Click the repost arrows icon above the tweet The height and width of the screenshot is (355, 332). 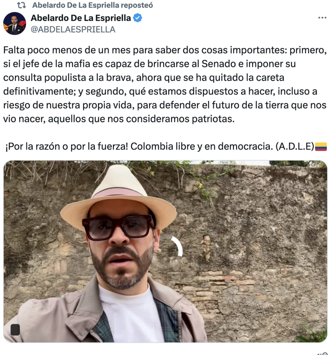(x=21, y=5)
